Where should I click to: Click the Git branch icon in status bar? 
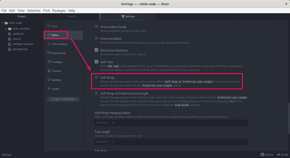279,155
